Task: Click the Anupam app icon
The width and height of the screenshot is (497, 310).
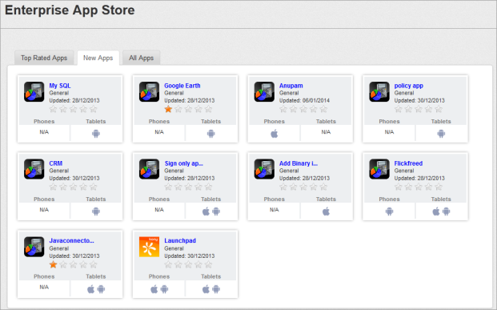Action: pyautogui.click(x=264, y=91)
